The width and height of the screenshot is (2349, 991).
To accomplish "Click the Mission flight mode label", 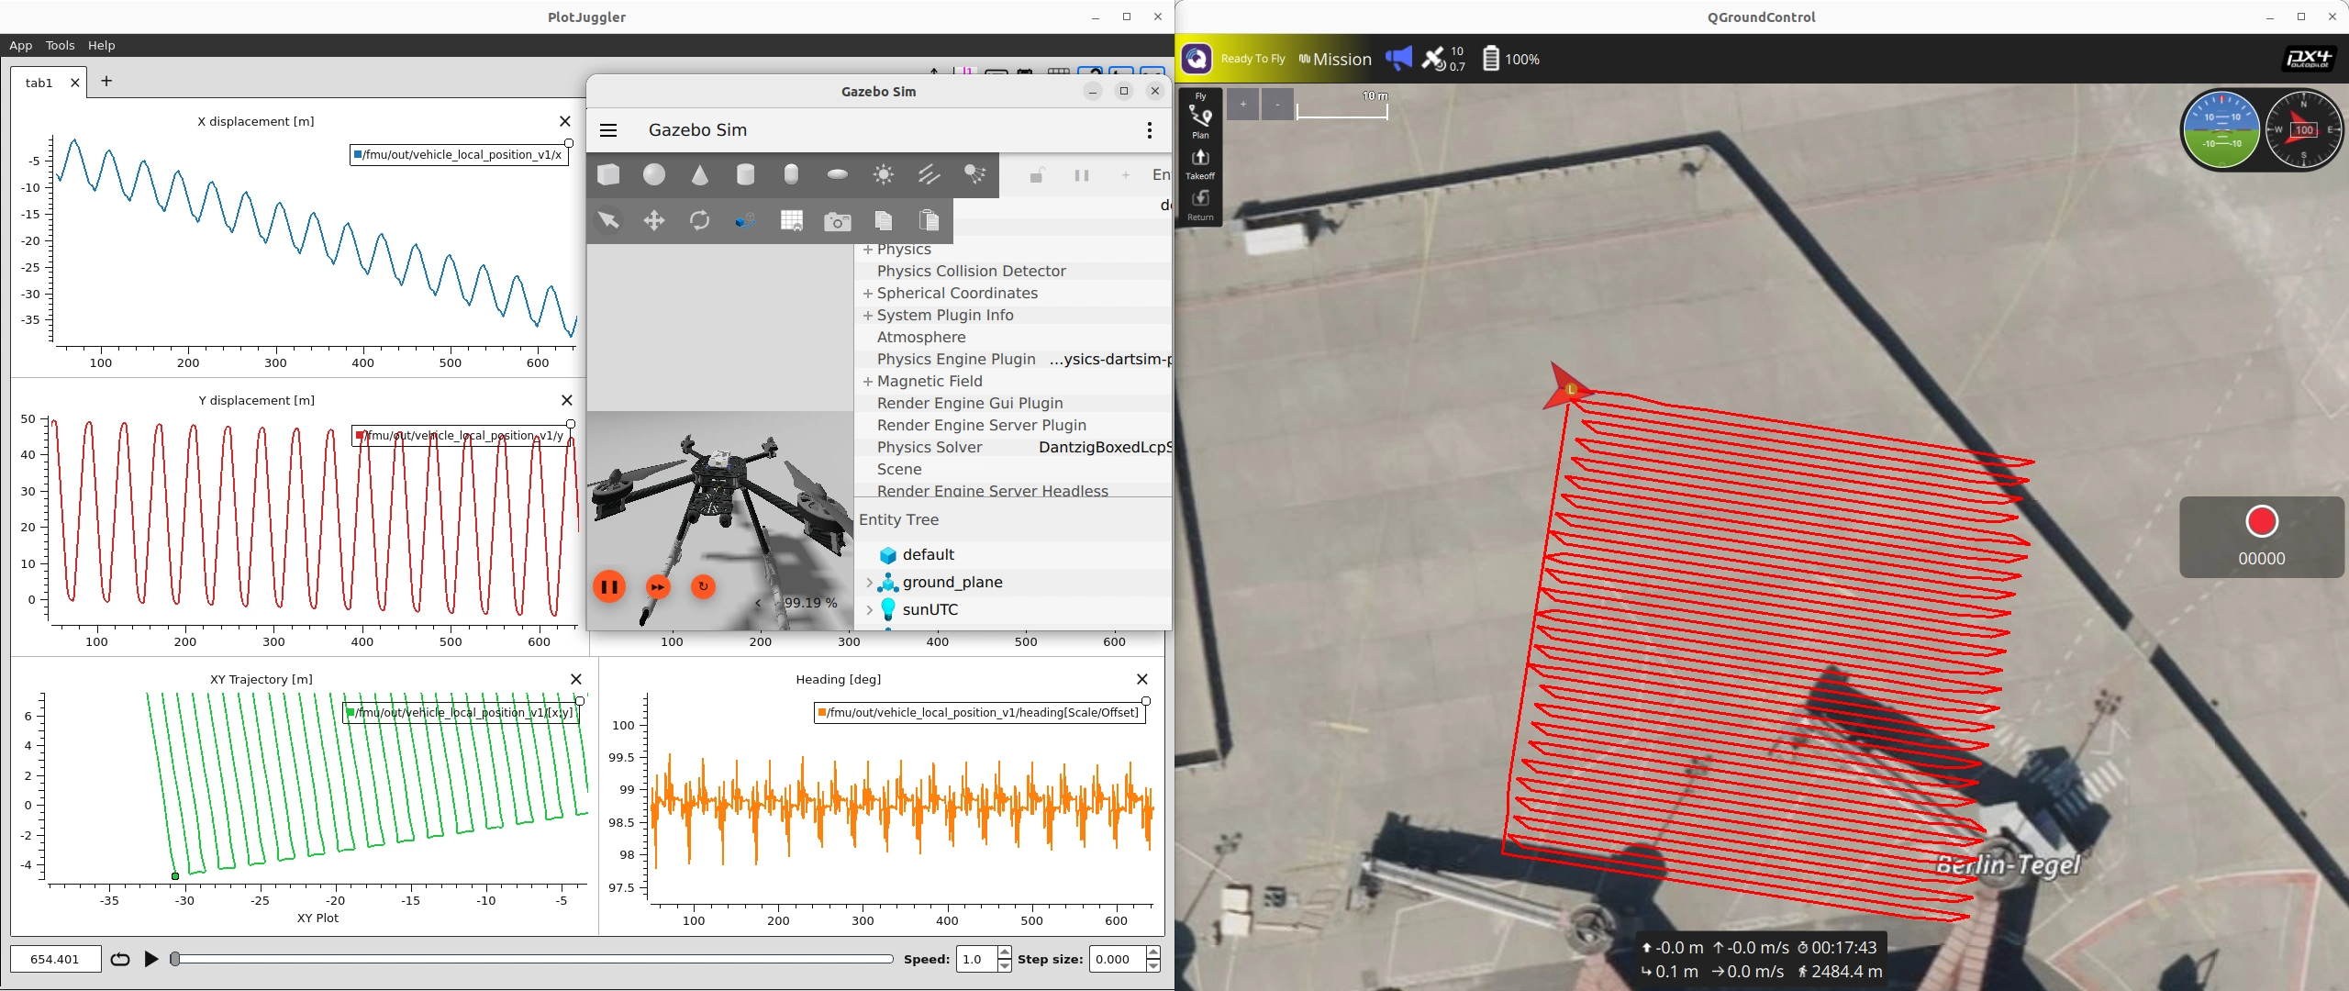I will pos(1341,60).
